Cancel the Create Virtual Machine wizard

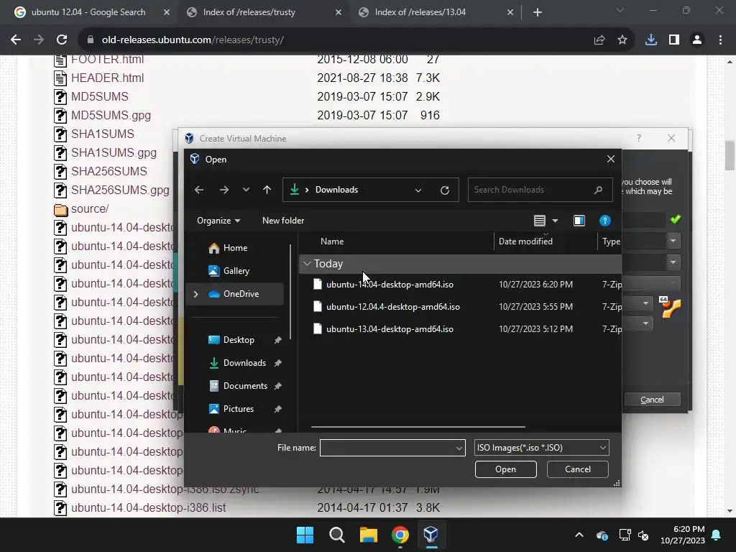click(x=652, y=400)
